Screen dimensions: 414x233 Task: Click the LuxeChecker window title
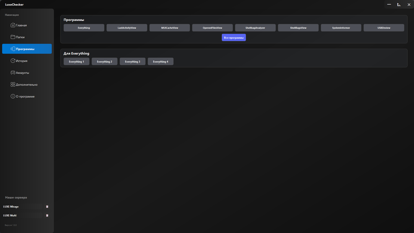(x=14, y=5)
